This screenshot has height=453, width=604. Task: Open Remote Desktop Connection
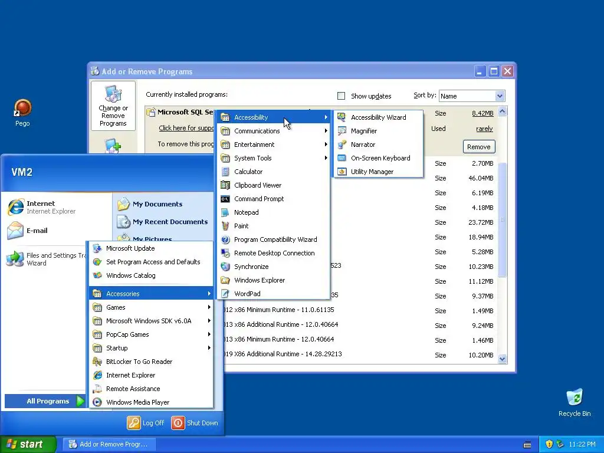(x=273, y=252)
